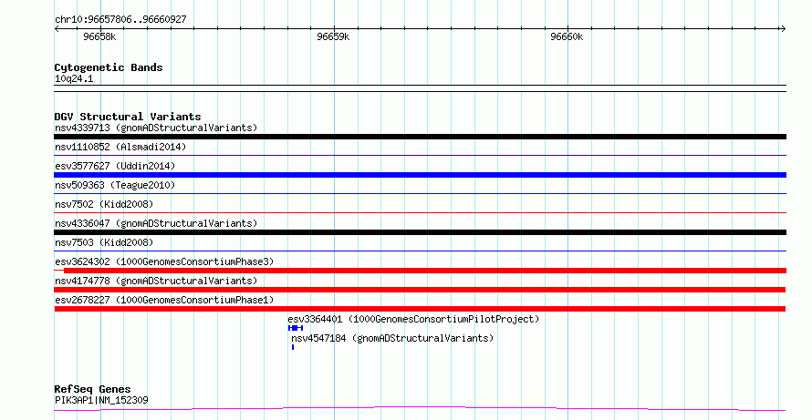
Task: Open the nsv4339713 gnomADStructuralVariants label
Action: [156, 128]
